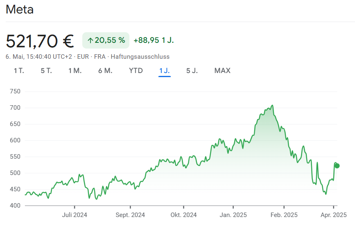The height and width of the screenshot is (226, 355).
Task: Click the Juli 2024 axis label
Action: click(75, 215)
